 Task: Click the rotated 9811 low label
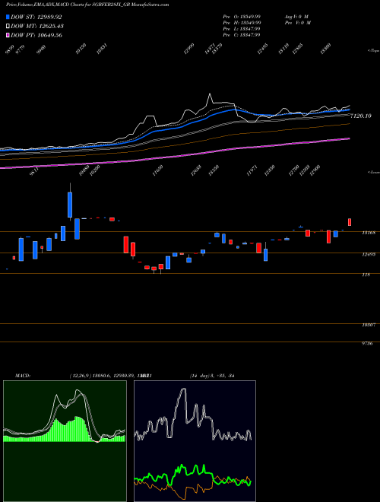point(34,172)
